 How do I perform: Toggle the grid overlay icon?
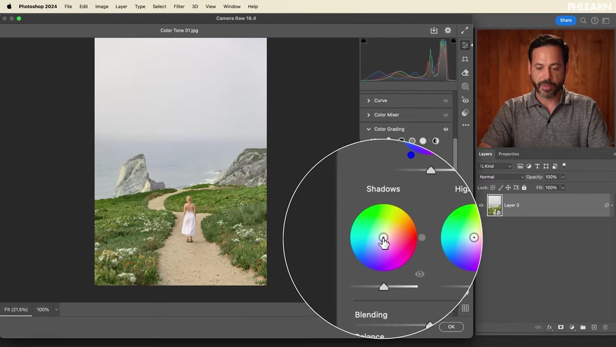[x=465, y=308]
